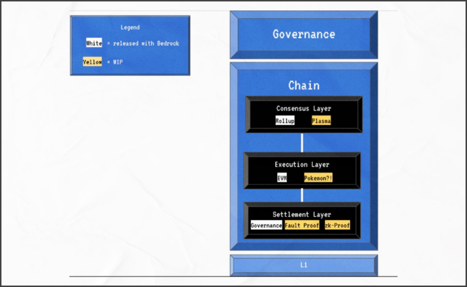The width and height of the screenshot is (467, 287).
Task: Click the Legend title
Action: tap(130, 27)
